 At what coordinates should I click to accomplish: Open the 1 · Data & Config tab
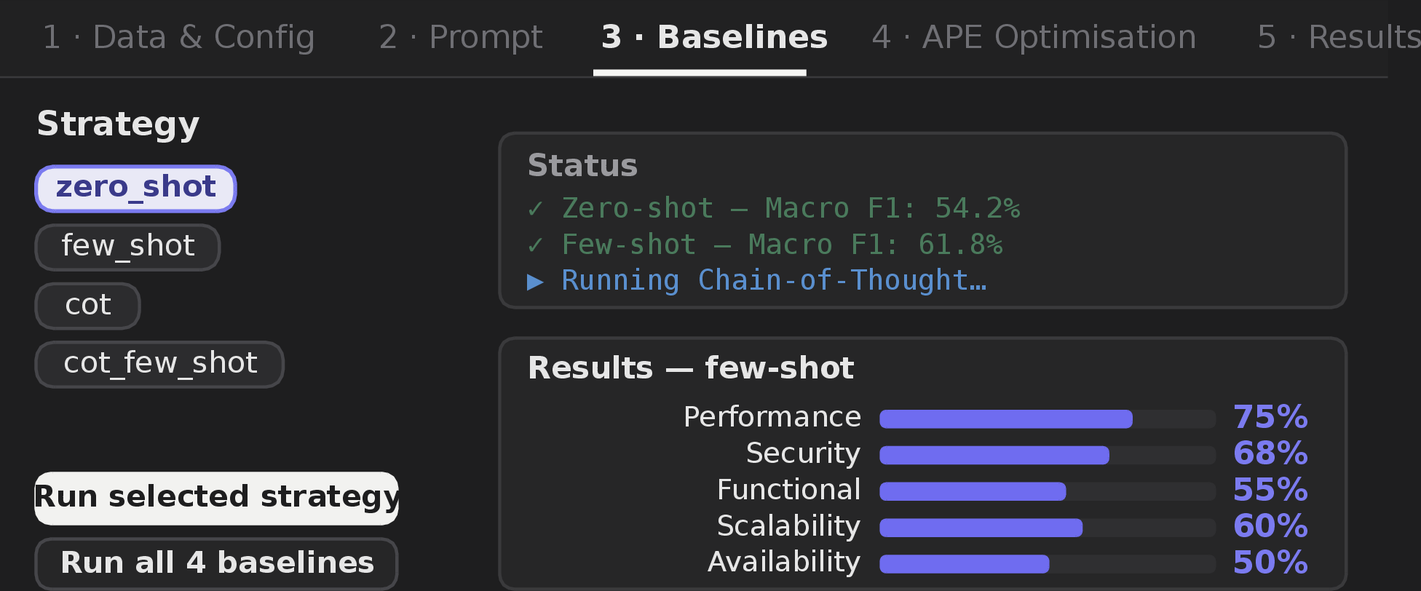click(x=178, y=37)
